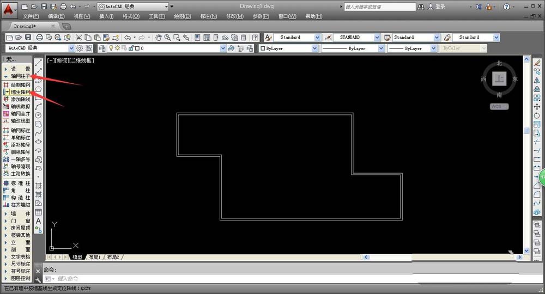Screen dimensions: 545x294
Task: Click the Cut scissors icon
Action: click(79, 38)
